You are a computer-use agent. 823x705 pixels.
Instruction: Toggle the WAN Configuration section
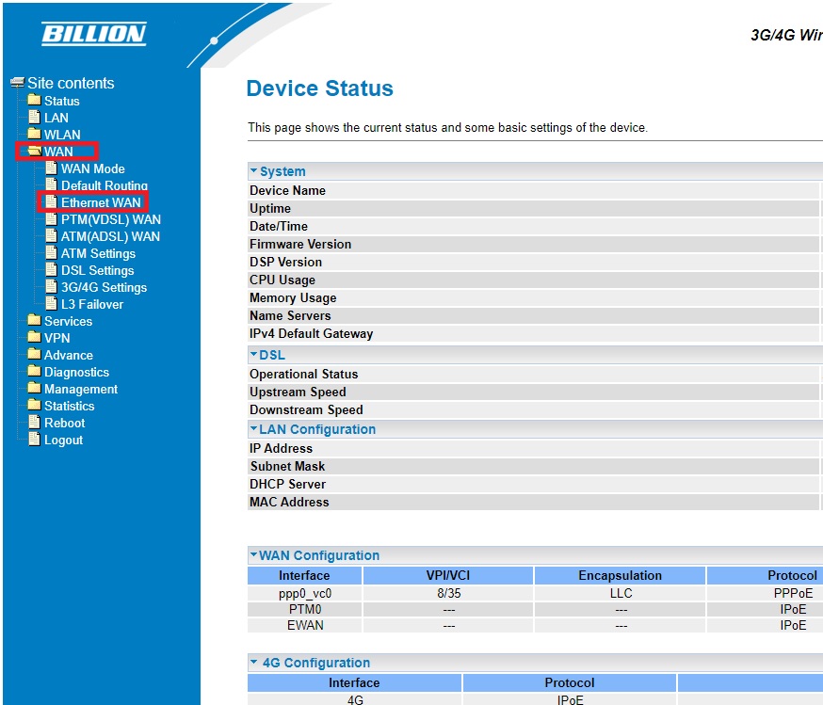[x=253, y=555]
